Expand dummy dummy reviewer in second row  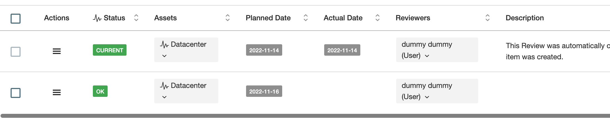tap(427, 97)
